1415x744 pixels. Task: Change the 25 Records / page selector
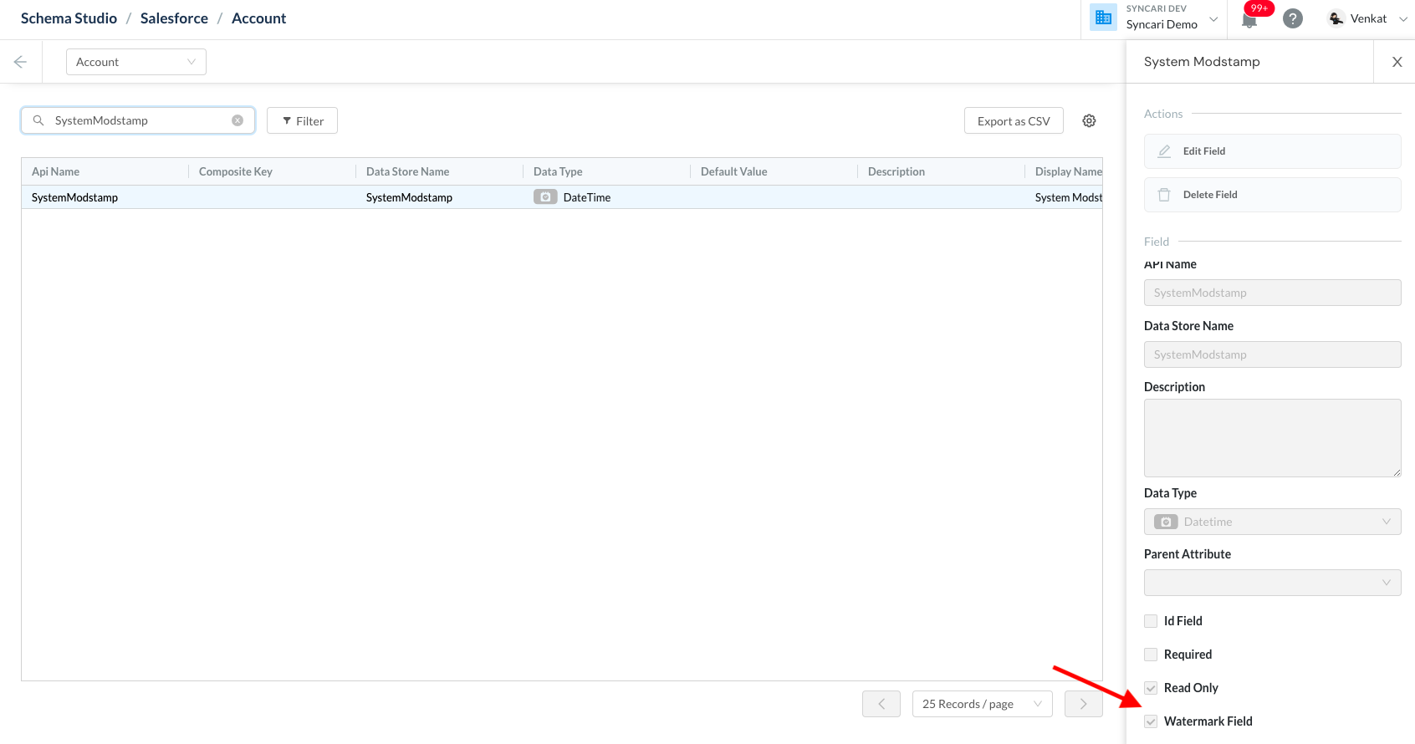(x=982, y=704)
